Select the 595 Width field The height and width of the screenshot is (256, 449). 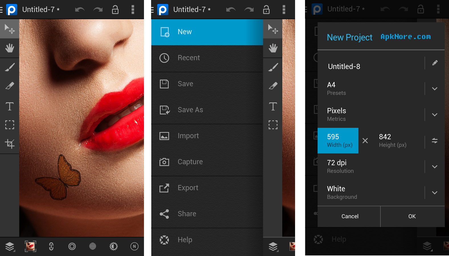pos(338,141)
